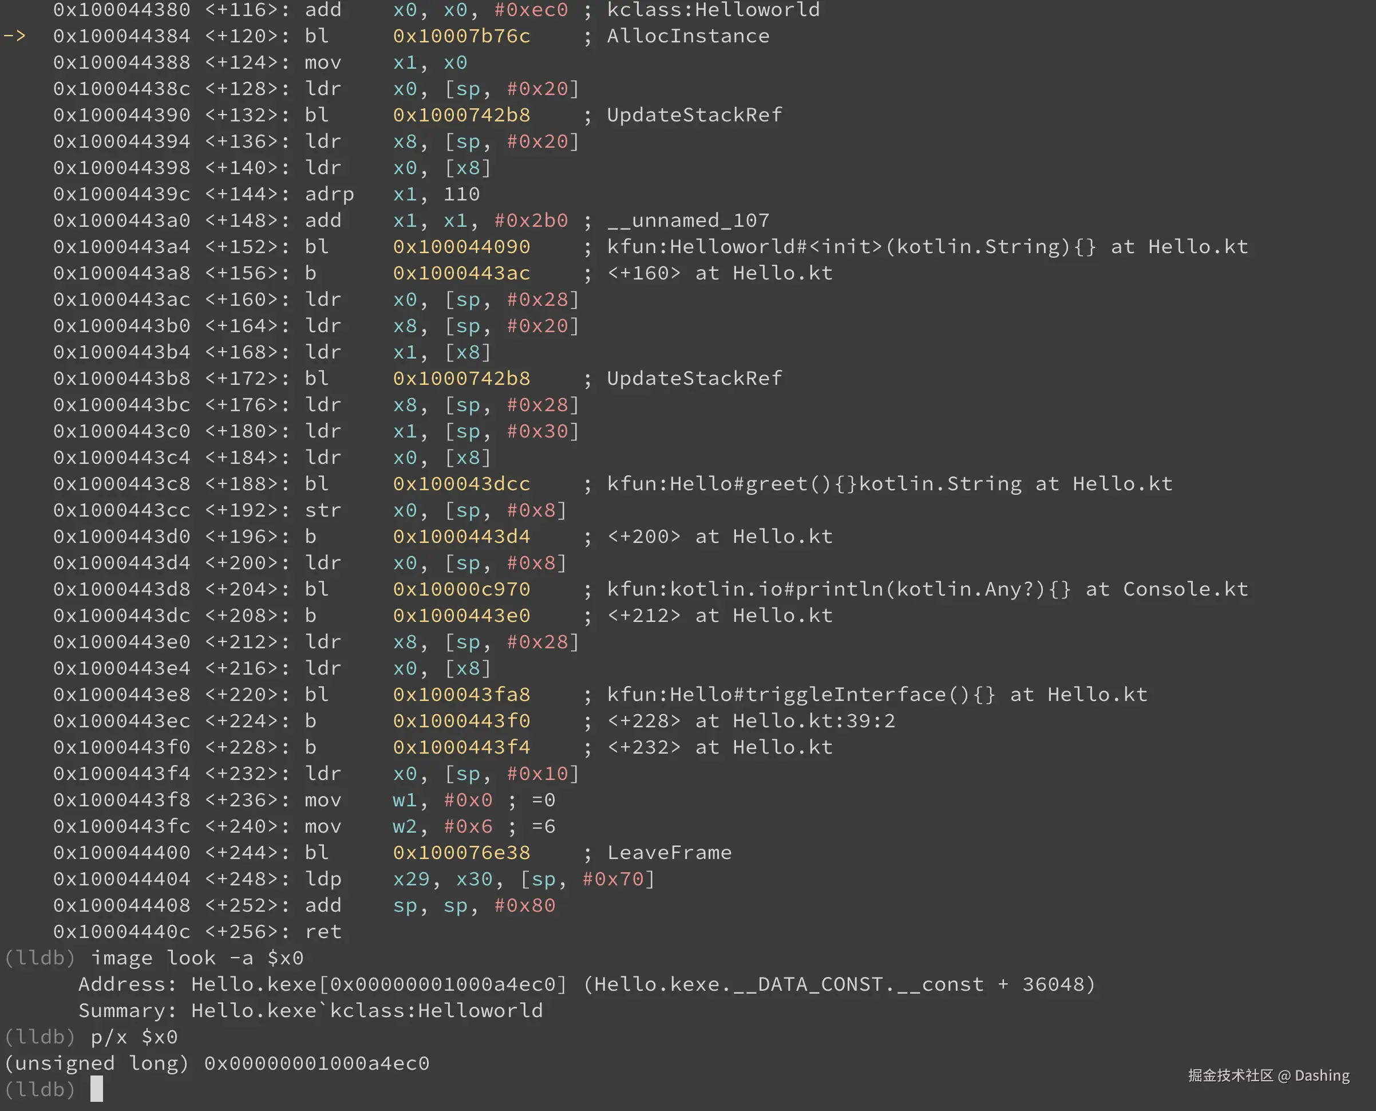Screen dimensions: 1376x1111
Task: Click the first UpdateStackRef comment
Action: tap(694, 115)
